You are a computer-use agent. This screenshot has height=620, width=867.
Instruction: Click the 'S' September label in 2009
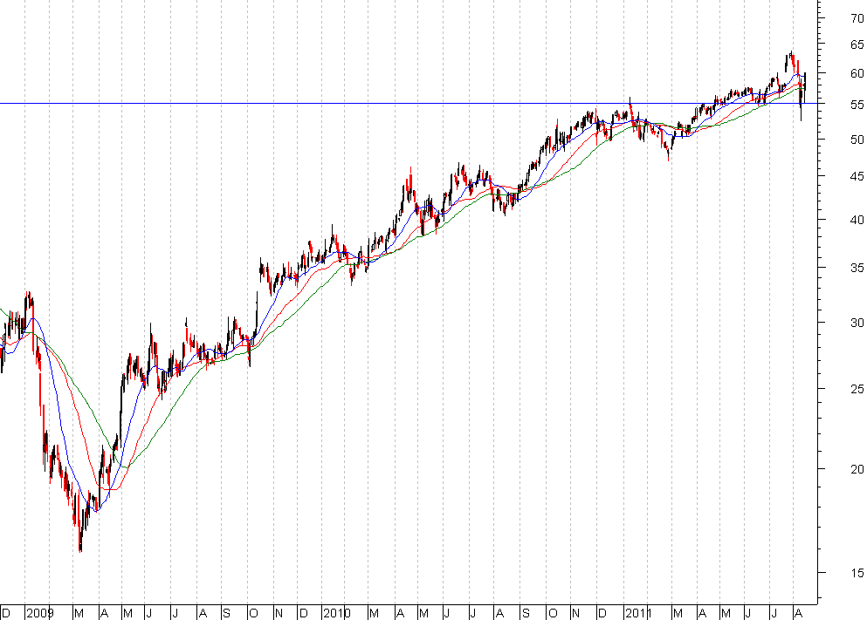226,613
